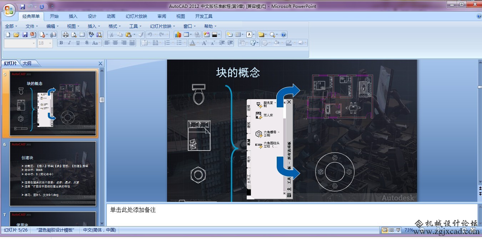Click the shape fill paint bucket
482x239 pixels.
277,43
